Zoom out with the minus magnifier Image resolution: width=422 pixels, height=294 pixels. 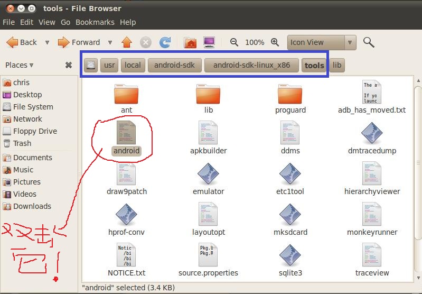[x=234, y=42]
